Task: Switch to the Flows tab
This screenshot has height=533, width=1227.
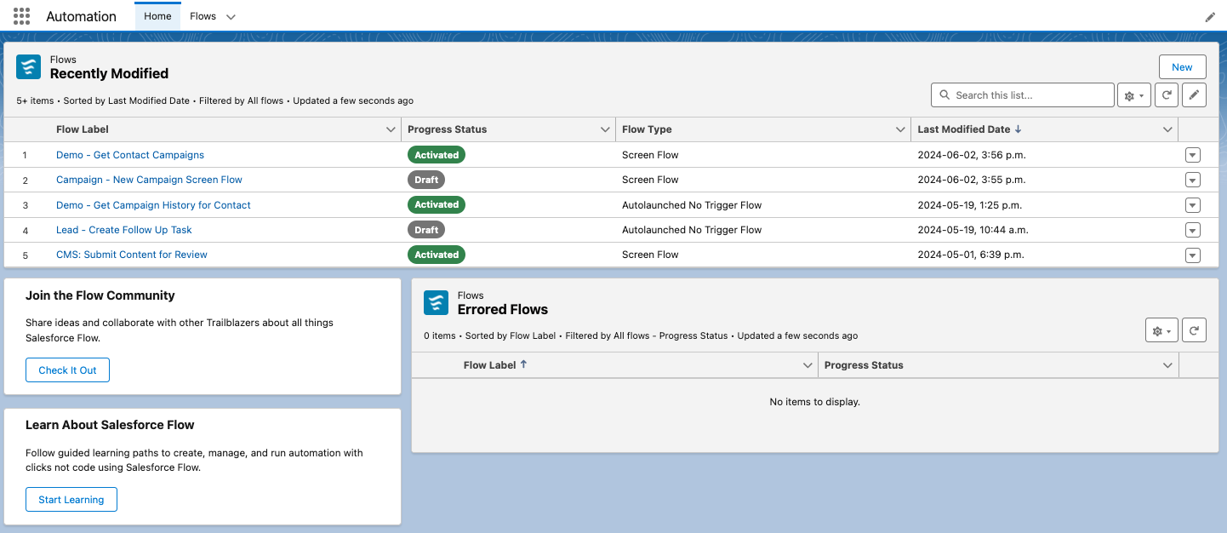Action: coord(203,16)
